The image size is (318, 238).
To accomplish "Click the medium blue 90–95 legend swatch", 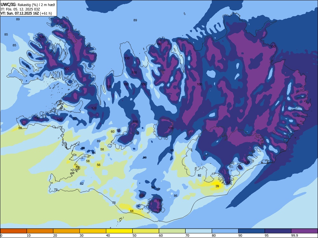I will [x=252, y=231].
